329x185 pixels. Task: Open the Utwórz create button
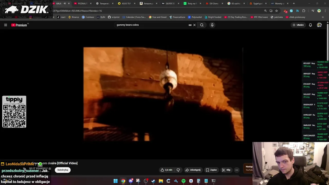pos(298,25)
